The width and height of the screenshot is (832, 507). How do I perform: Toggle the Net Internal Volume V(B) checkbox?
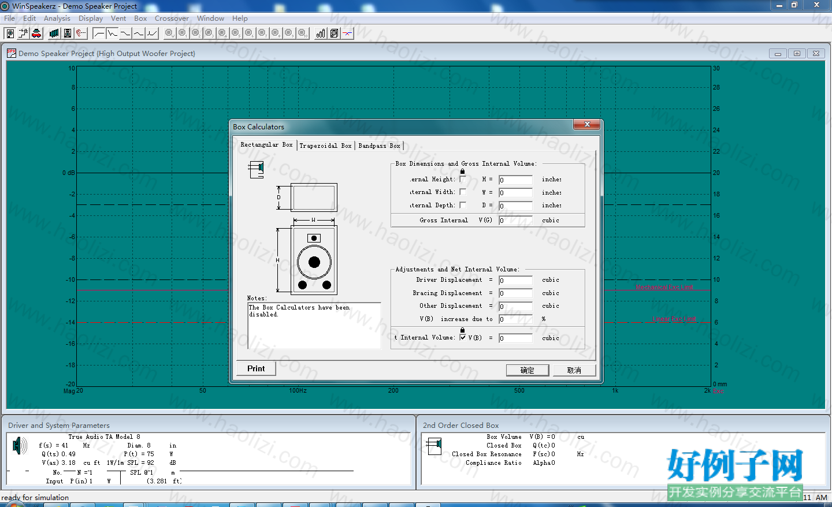click(463, 337)
